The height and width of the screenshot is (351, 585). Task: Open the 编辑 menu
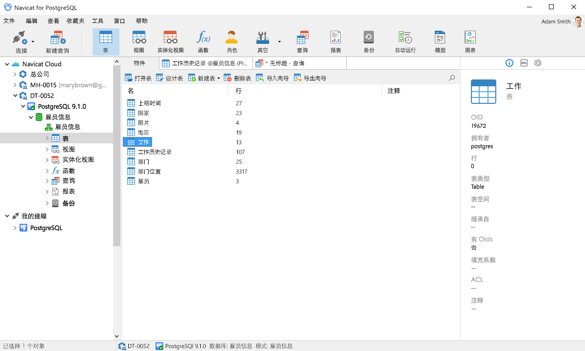[x=32, y=21]
